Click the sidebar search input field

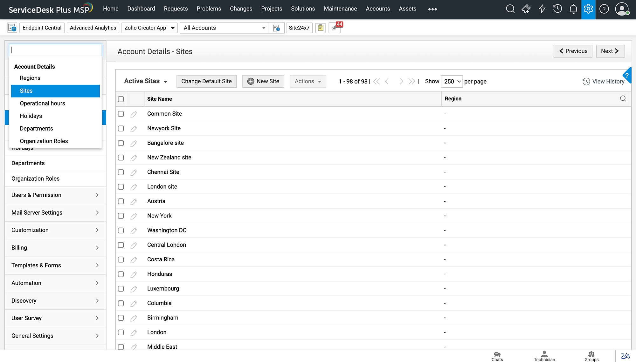(55, 50)
